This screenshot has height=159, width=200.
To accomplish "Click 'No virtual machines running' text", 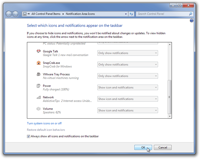I will coord(61,78).
